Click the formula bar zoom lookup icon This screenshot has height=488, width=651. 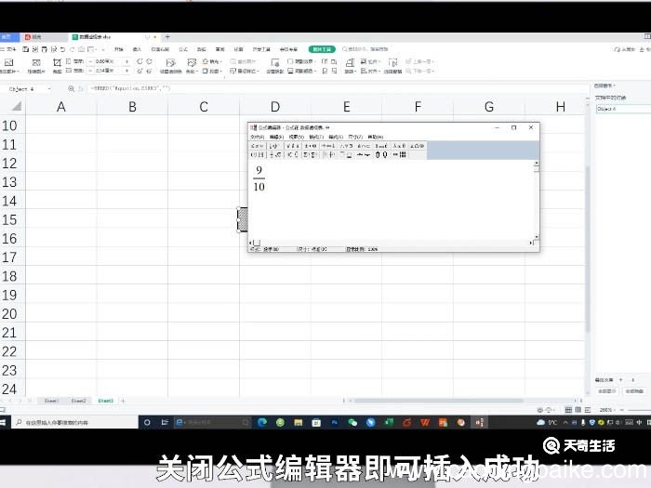(x=71, y=88)
